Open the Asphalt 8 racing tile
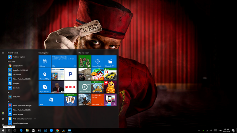The image size is (237, 133). (x=110, y=74)
